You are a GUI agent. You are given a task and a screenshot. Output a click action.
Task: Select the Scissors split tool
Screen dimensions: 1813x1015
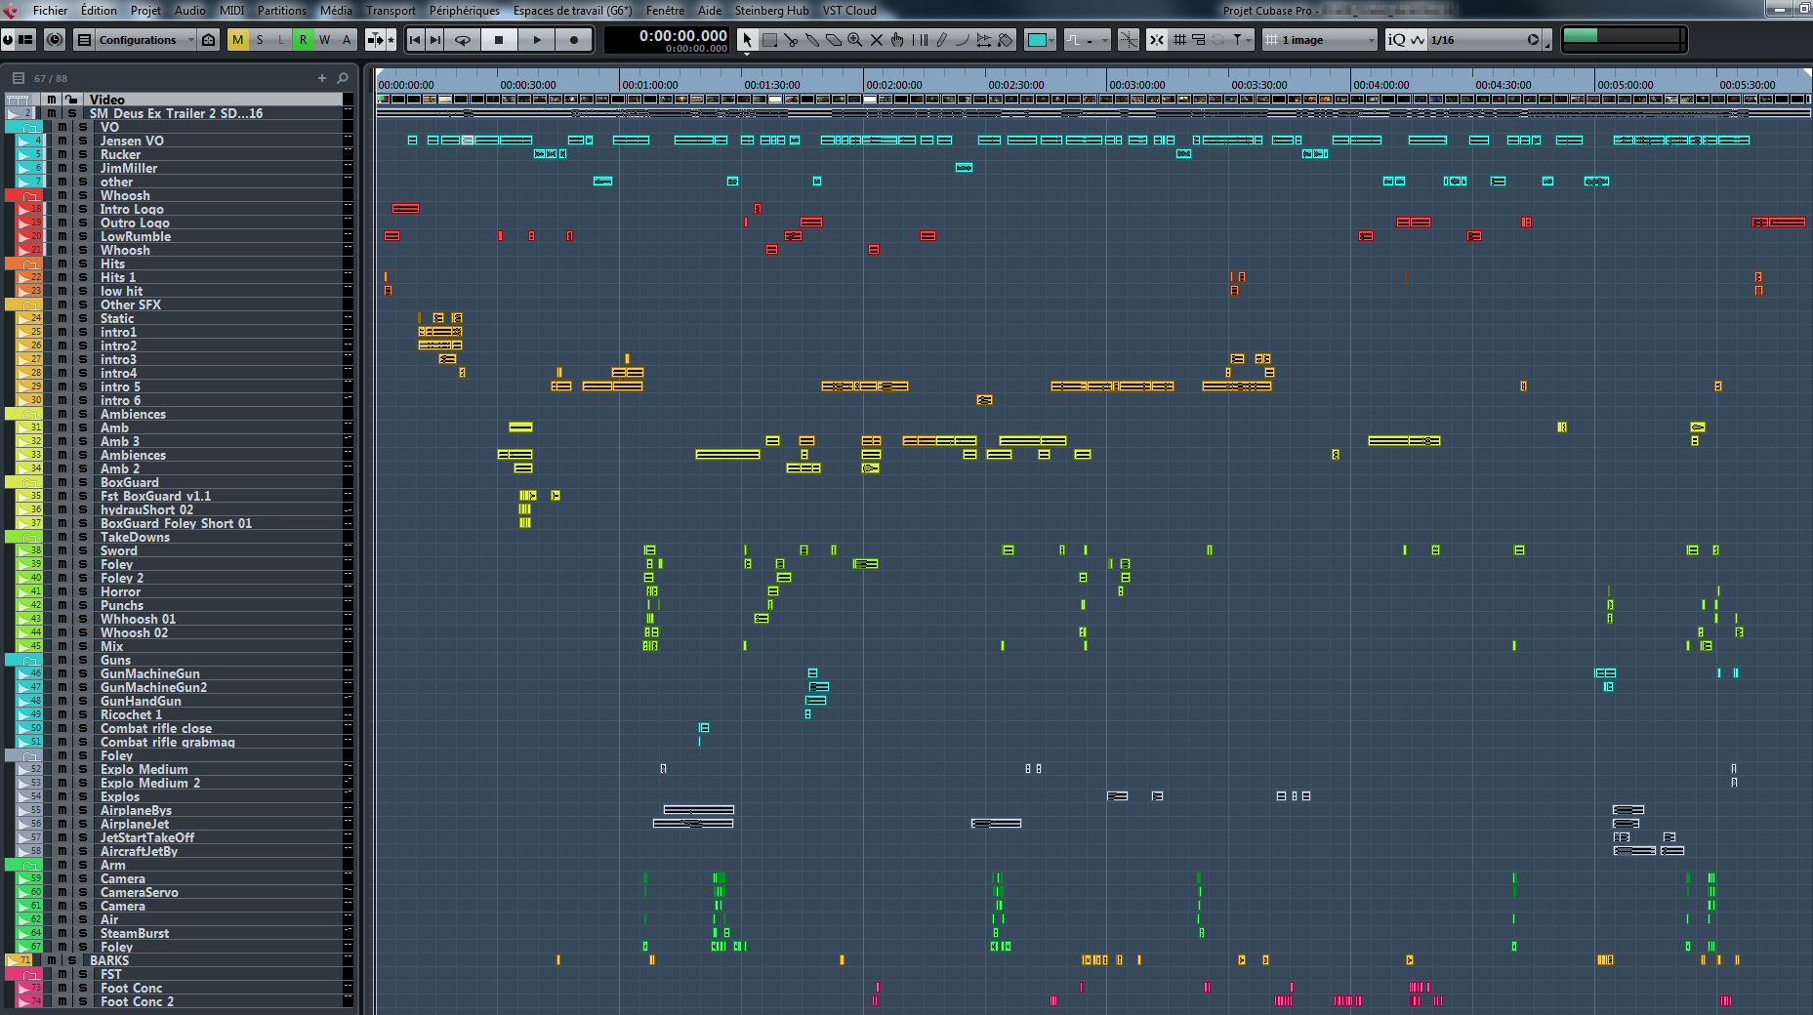click(791, 40)
